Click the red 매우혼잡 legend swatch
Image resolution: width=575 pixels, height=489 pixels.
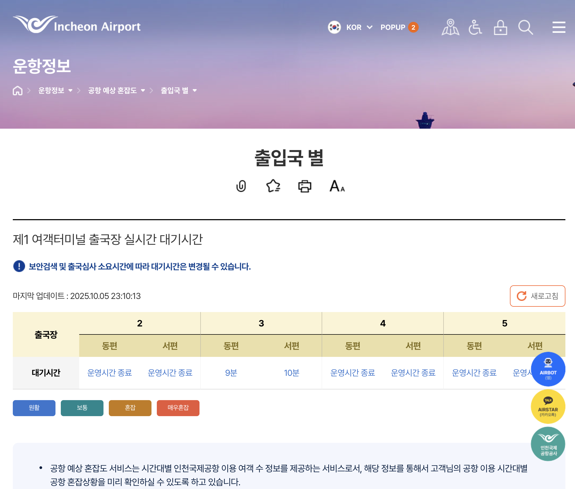pyautogui.click(x=178, y=408)
